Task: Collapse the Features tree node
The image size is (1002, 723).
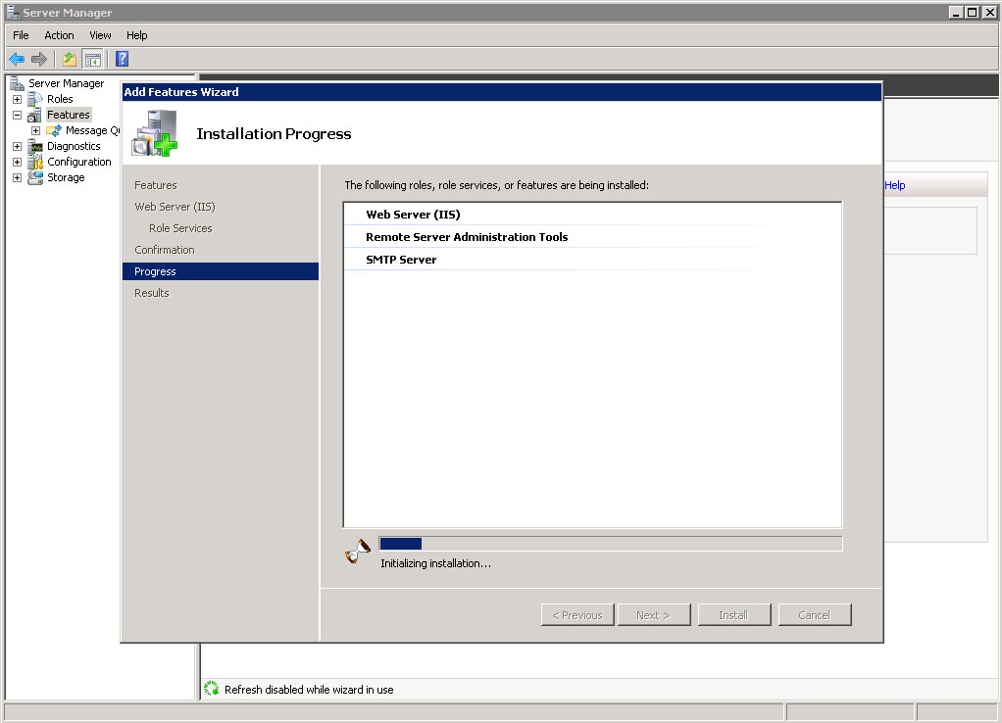Action: point(18,115)
